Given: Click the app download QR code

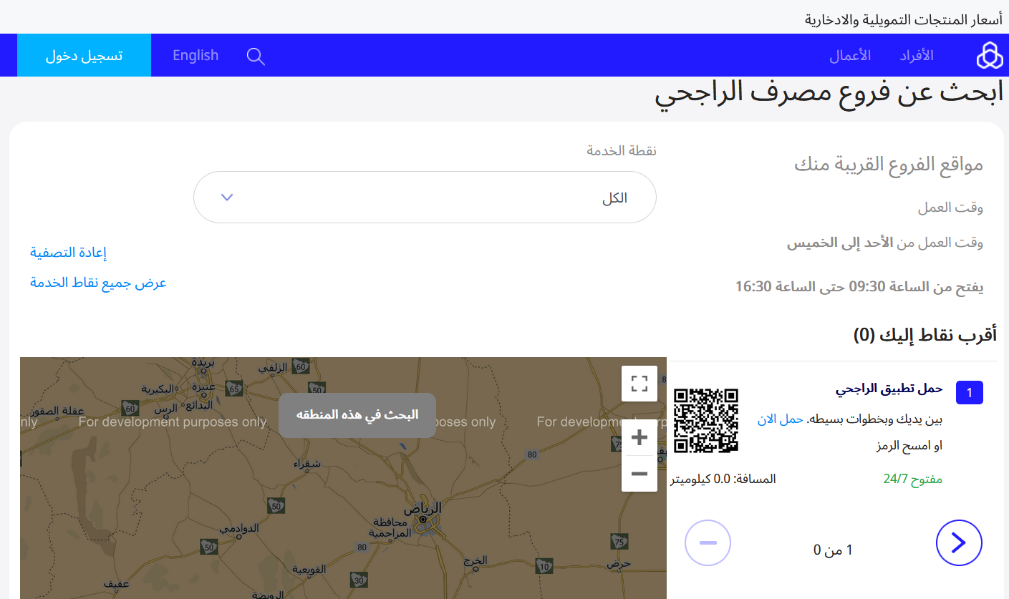Looking at the screenshot, I should 706,421.
